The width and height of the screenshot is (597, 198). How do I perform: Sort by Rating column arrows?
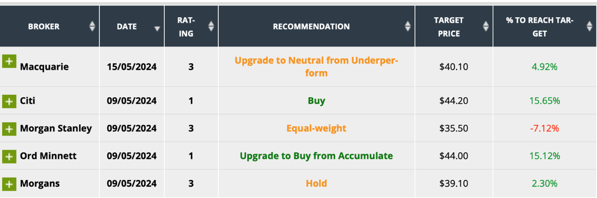211,26
